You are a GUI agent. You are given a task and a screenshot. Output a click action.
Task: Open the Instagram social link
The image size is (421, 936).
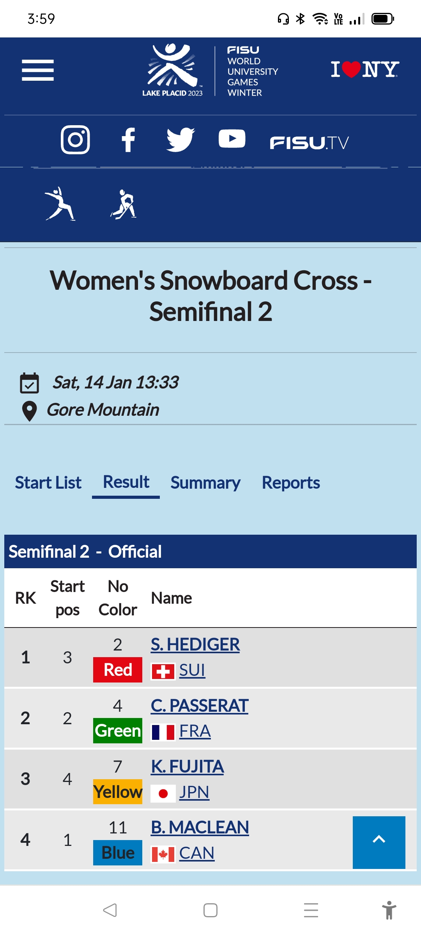tap(75, 140)
